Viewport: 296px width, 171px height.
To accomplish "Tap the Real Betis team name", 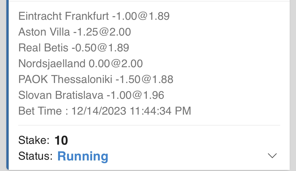I will click(43, 48).
